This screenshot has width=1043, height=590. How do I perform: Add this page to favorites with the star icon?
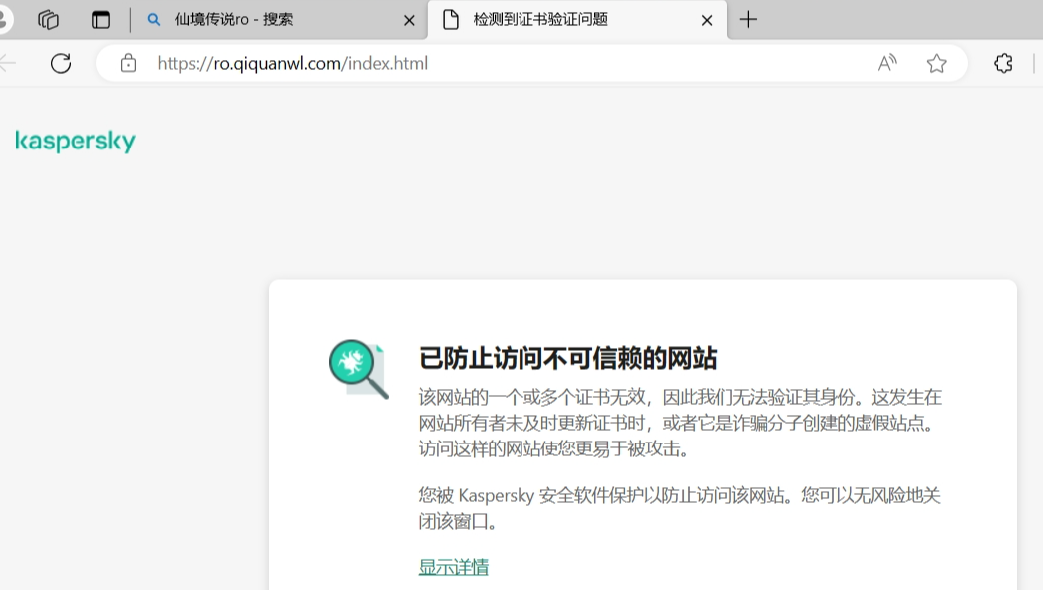936,63
